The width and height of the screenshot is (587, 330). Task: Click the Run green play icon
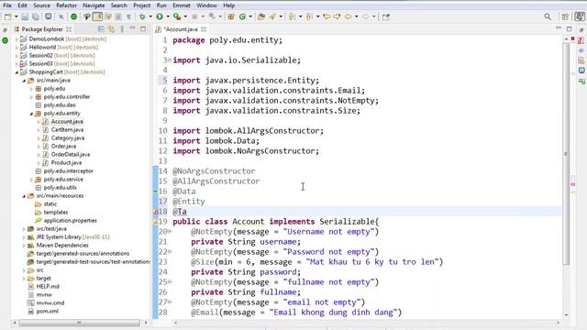160,16
